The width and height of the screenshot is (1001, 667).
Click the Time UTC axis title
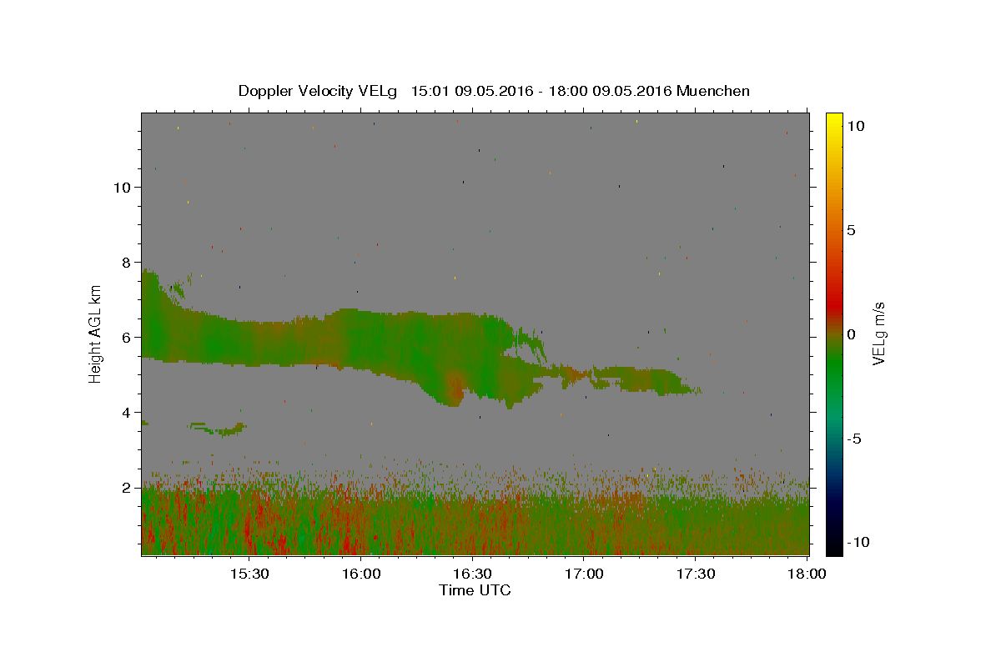tap(475, 590)
